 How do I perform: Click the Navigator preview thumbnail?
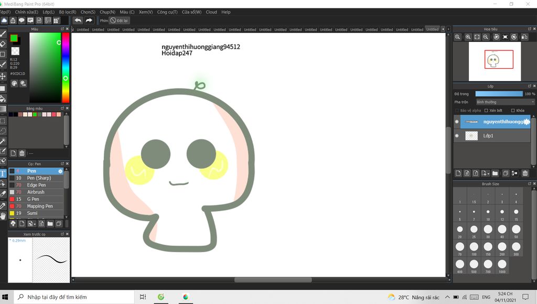point(495,61)
